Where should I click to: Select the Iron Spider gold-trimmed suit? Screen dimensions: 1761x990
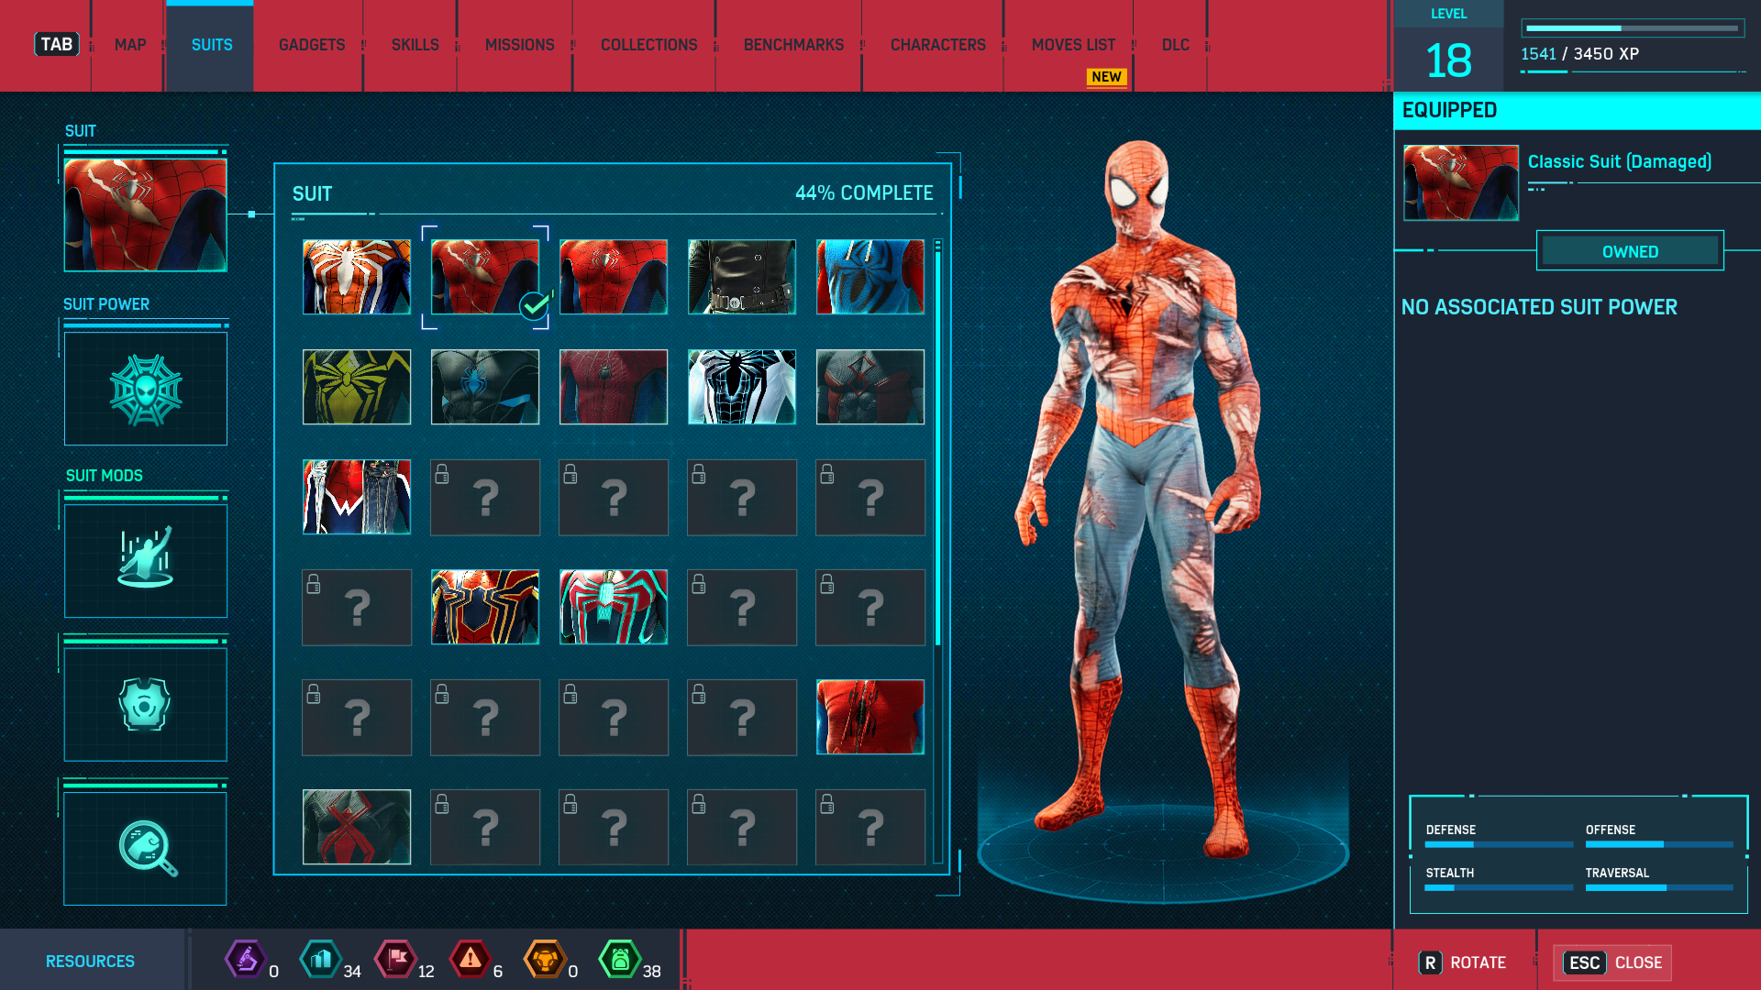(x=485, y=607)
